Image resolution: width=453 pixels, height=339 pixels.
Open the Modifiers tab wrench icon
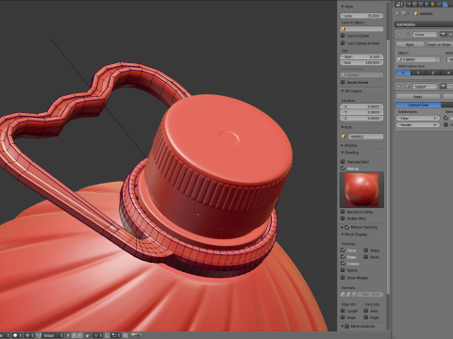(445, 4)
